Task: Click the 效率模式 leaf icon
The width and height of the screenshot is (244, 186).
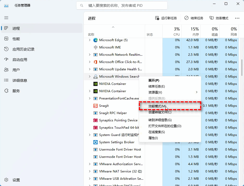Action: 211,18
